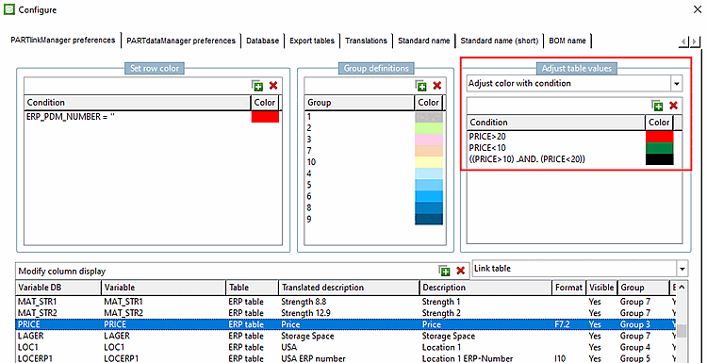Screen dimensions: 707x363
Task: Add new row color condition
Action: (257, 86)
